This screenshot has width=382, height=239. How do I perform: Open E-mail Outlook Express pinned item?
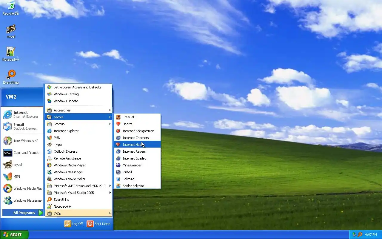[22, 127]
